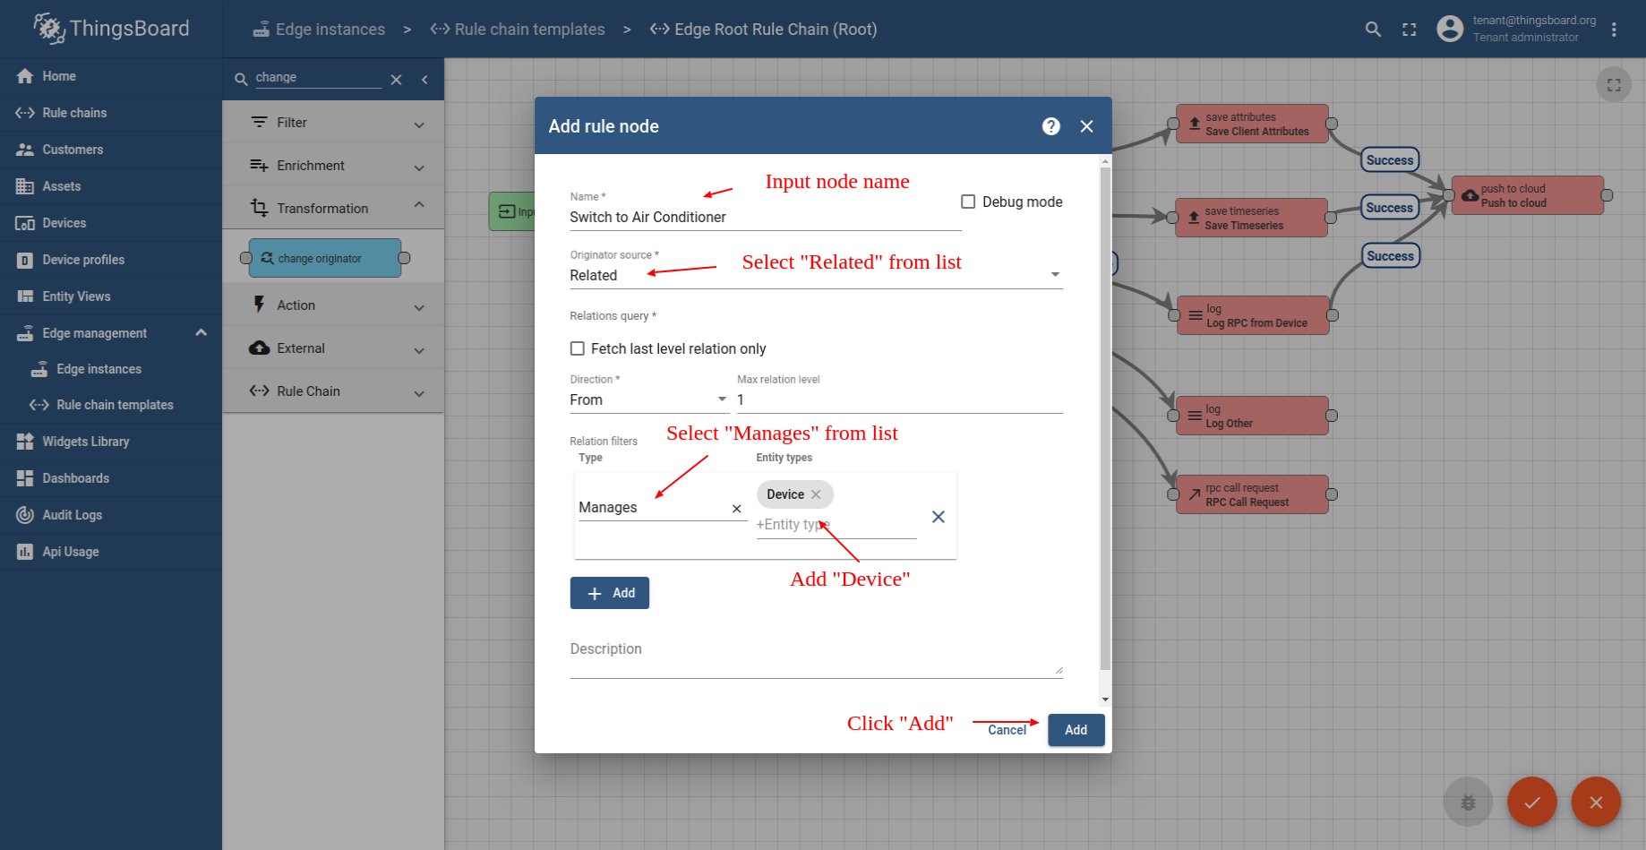Click Success label near Save Client Attributes
Screen dimensions: 1646x850
click(1390, 160)
